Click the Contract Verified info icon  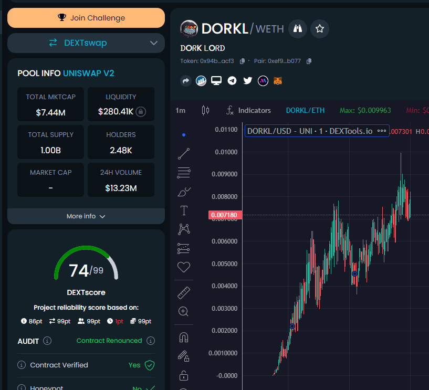coord(22,365)
